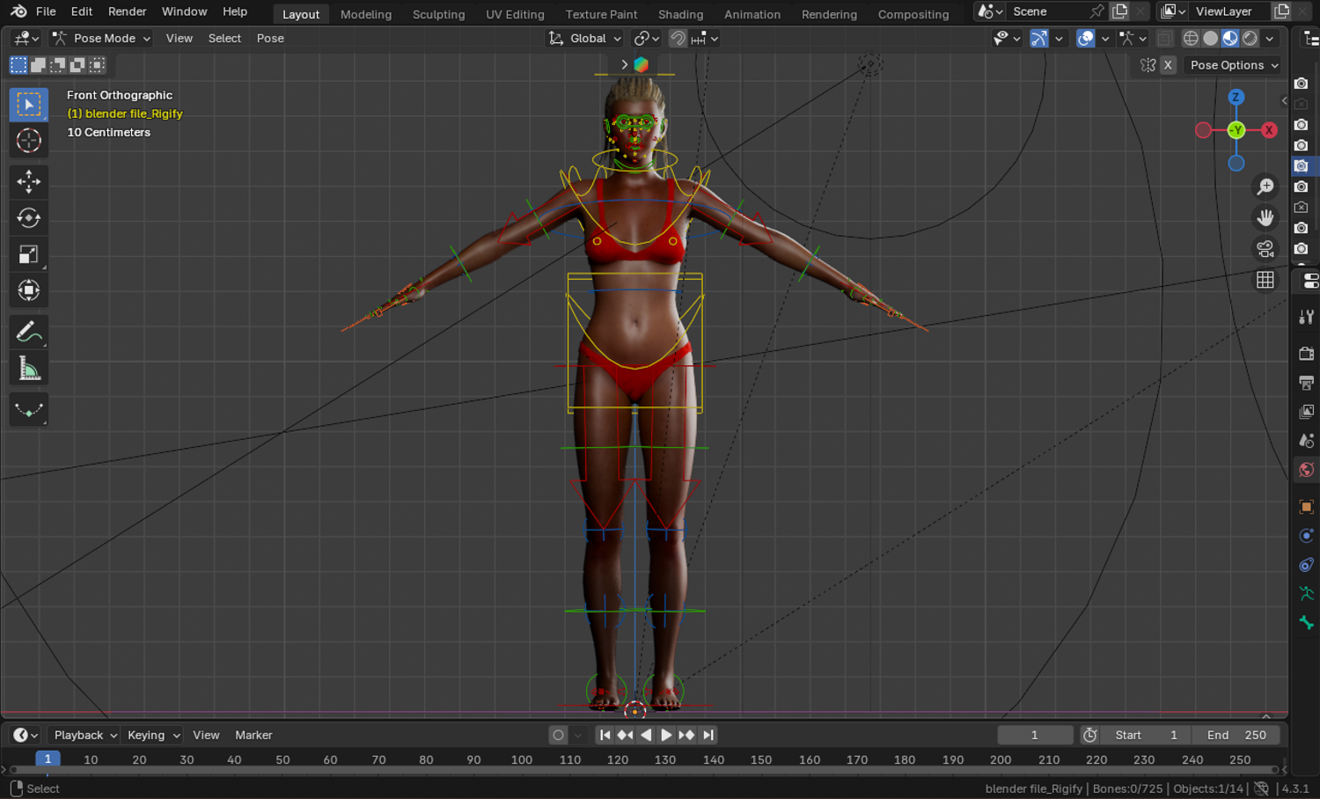Toggle X-ray mode button
Screen dimensions: 1320x799
[1164, 39]
